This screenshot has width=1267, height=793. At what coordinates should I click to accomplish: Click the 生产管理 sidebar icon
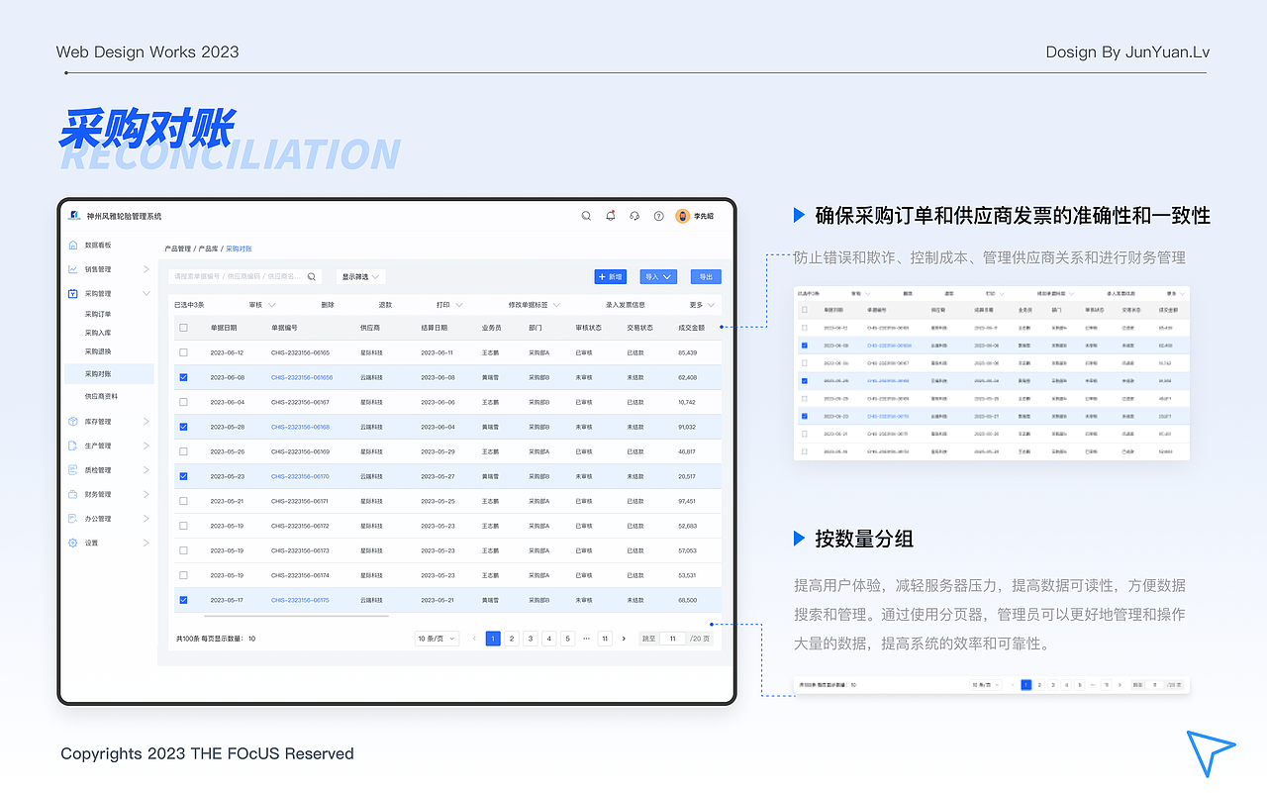pyautogui.click(x=72, y=446)
